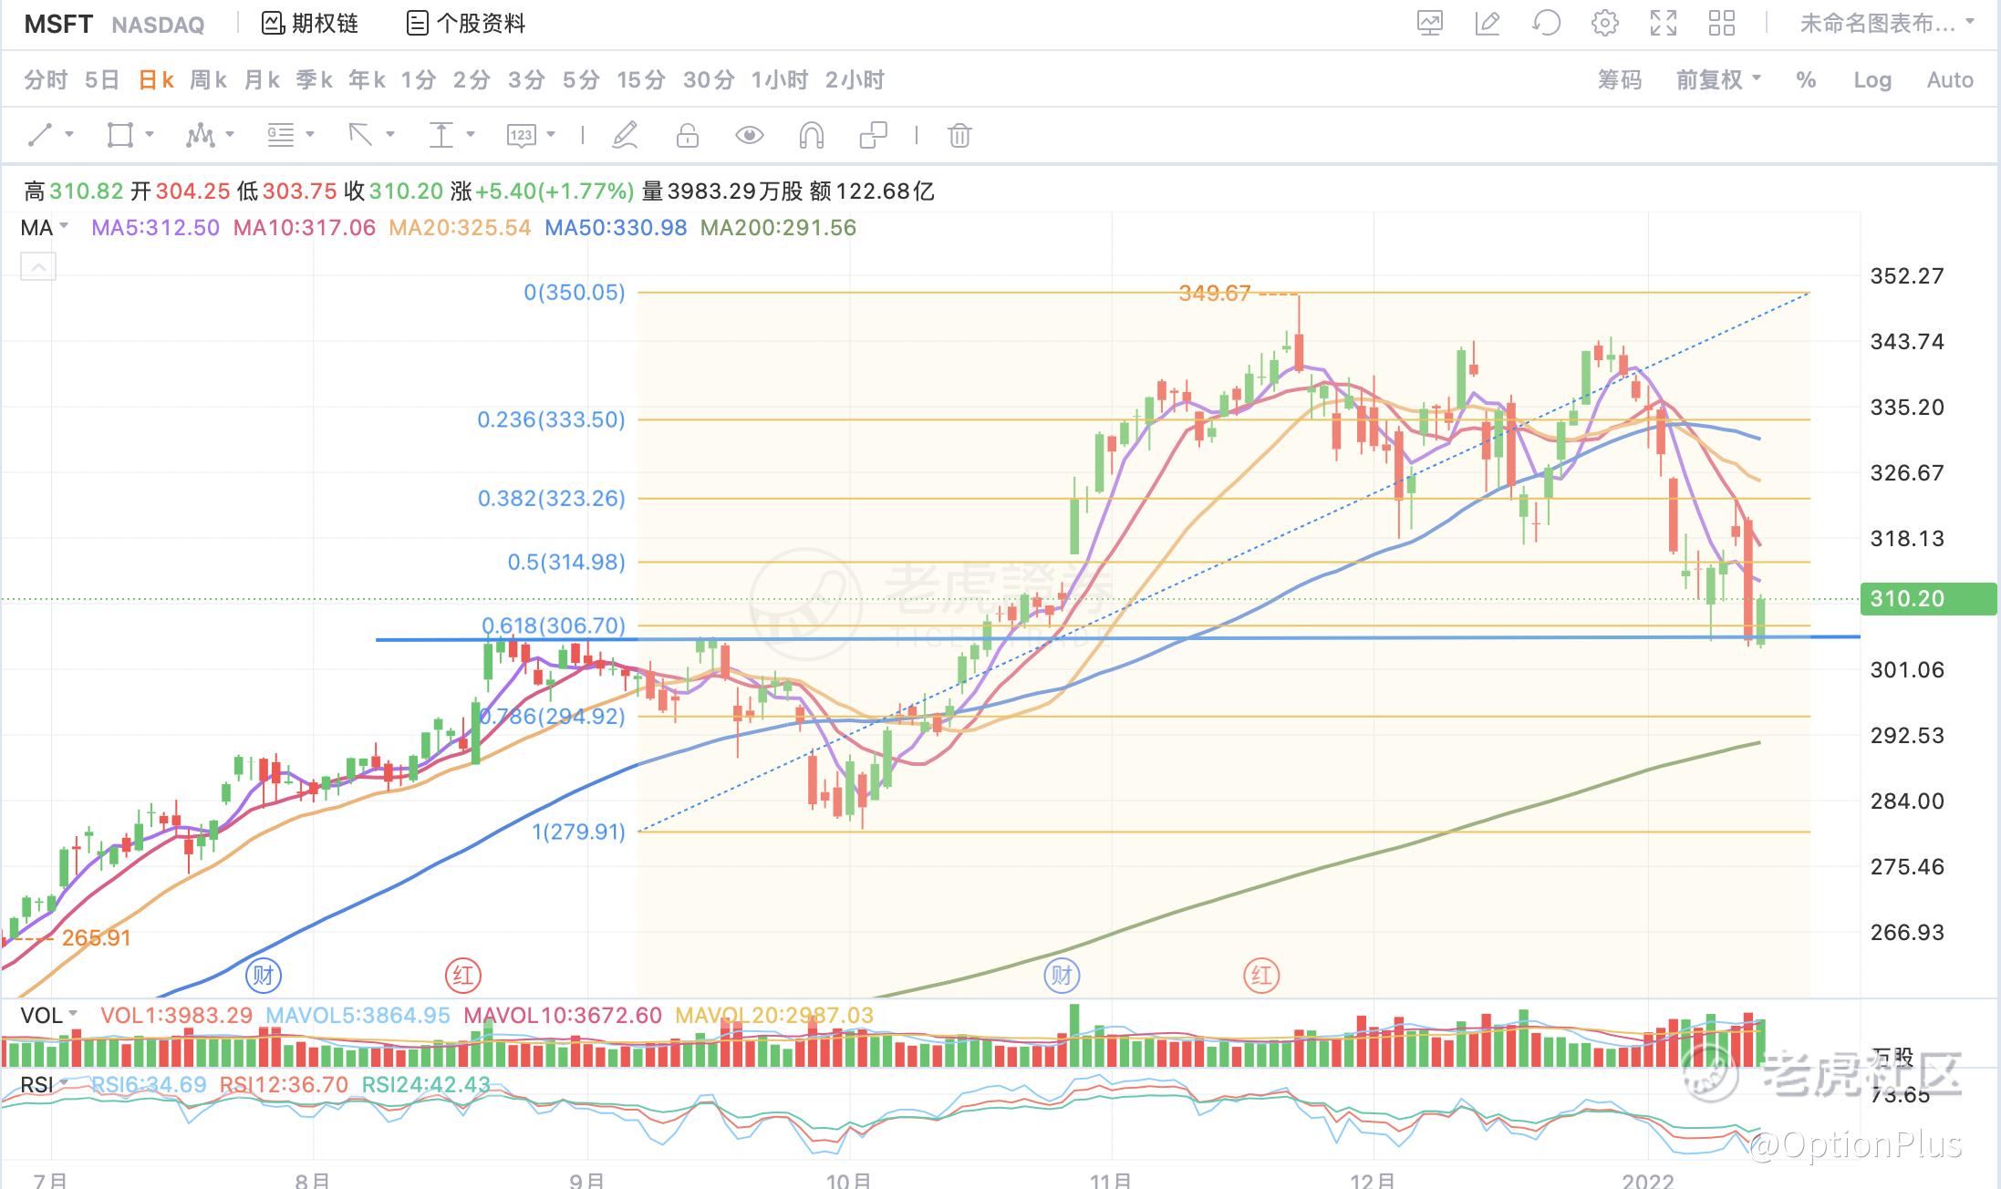Switch to the 分时 timeframe

(x=46, y=80)
